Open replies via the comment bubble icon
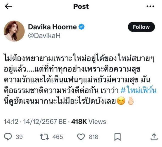162x147 pixels. point(8,137)
